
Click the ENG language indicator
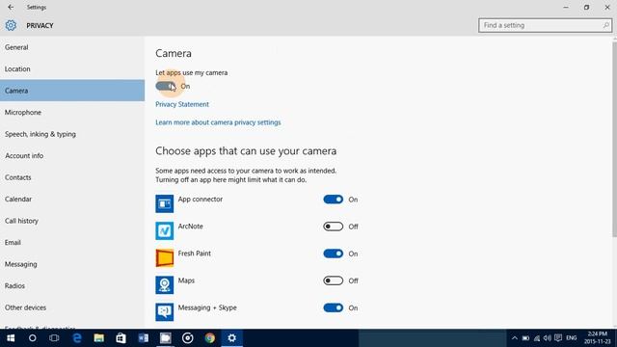coord(572,338)
